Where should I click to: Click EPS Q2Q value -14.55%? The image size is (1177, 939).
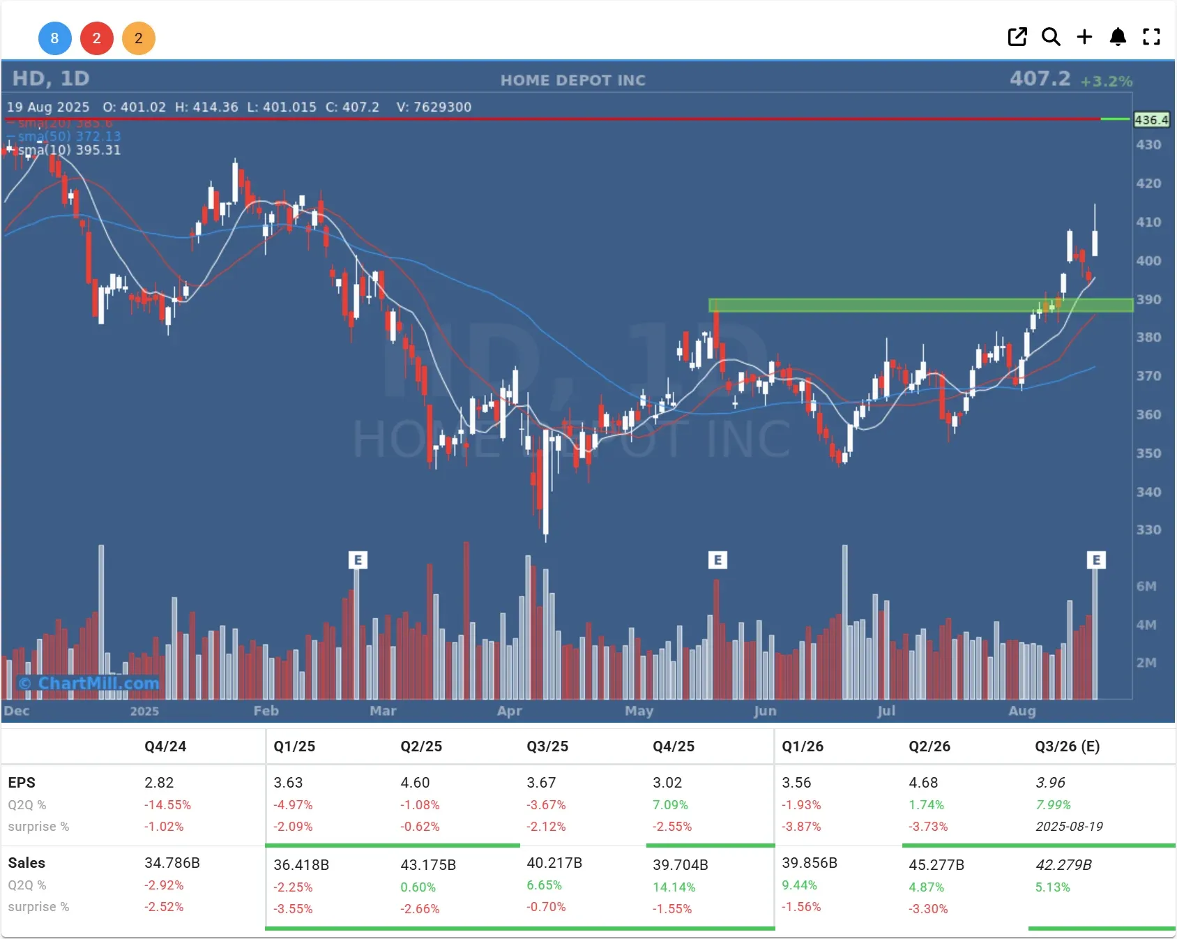167,805
